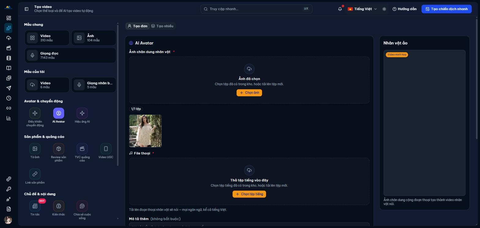
Task: Choose the Điều khiển chuyển động tool
Action: point(35,117)
